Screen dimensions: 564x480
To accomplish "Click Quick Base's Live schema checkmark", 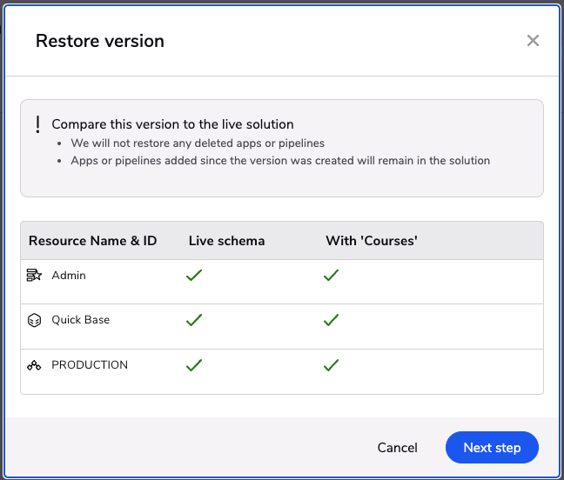I will [x=194, y=320].
